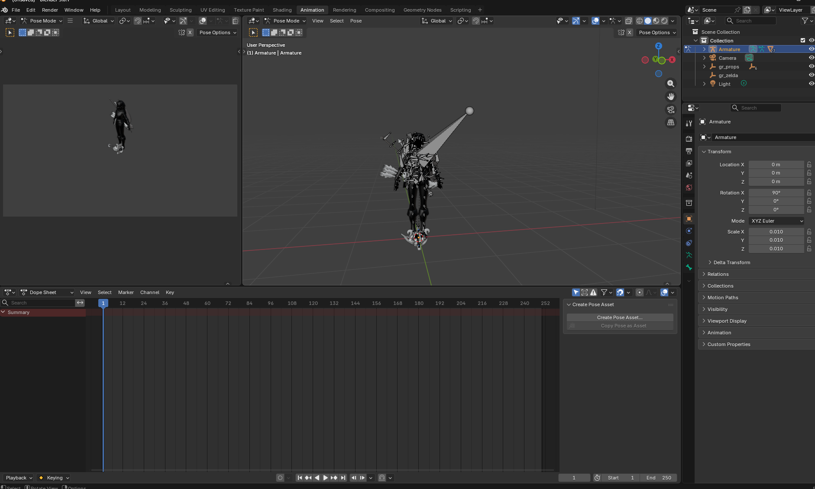Hide the Armature in the outliner
Screen dimensions: 815x489
point(811,49)
